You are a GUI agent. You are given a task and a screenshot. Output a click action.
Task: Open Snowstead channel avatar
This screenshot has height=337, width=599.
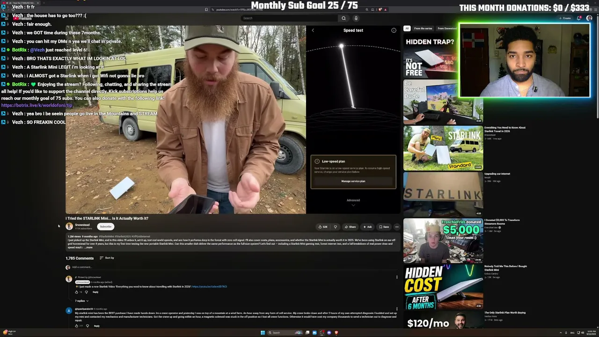(x=69, y=227)
